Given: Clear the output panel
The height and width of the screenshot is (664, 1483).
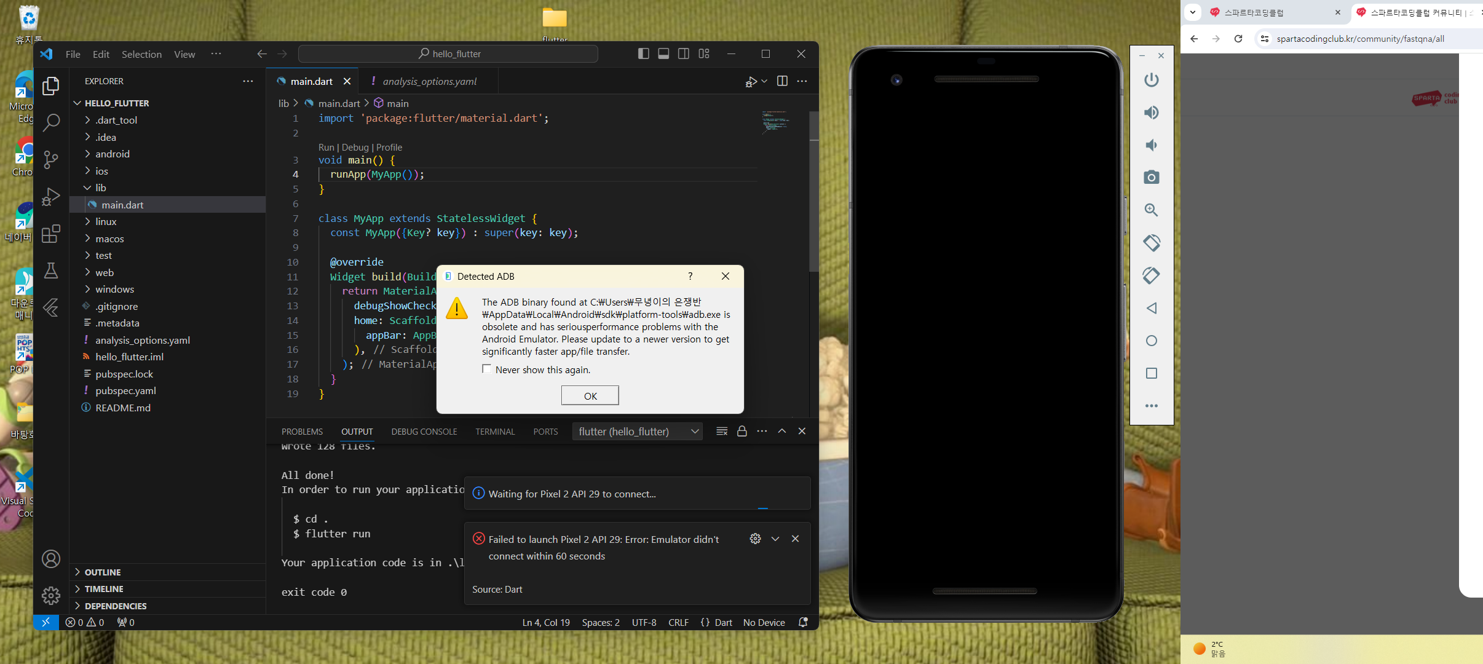Looking at the screenshot, I should pos(722,432).
